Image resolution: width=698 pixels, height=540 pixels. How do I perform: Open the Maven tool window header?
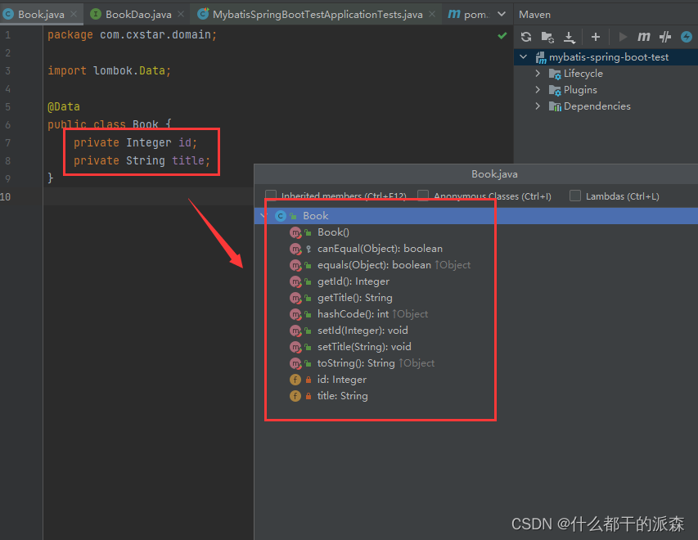click(534, 15)
